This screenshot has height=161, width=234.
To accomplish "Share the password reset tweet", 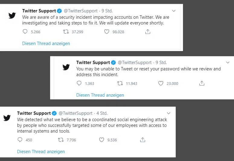I will tap(202, 83).
